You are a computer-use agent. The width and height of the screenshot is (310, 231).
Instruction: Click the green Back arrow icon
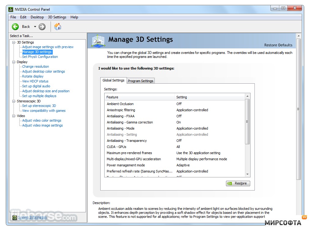pyautogui.click(x=15, y=27)
